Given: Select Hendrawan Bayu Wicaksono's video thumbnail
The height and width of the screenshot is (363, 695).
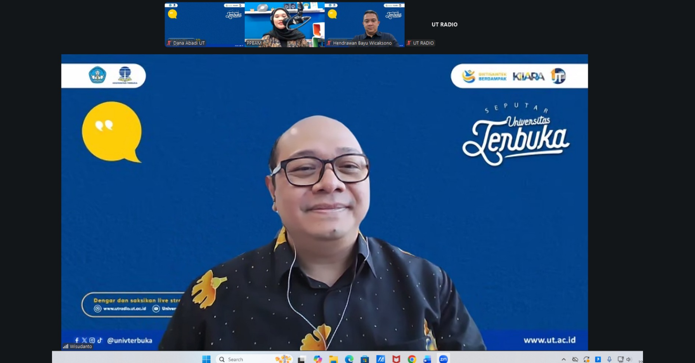Looking at the screenshot, I should tap(364, 24).
